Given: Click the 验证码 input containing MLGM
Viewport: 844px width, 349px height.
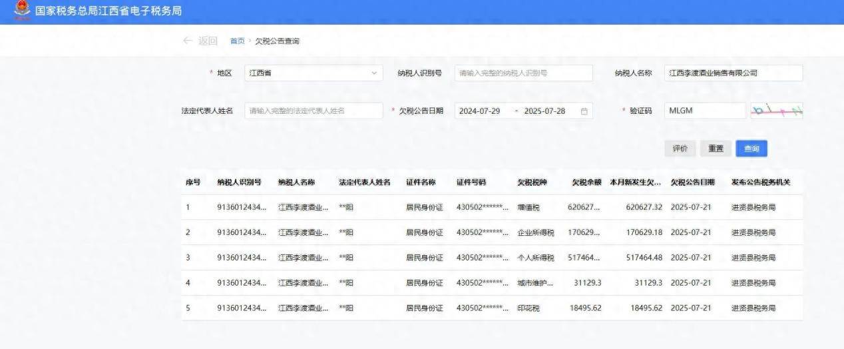Looking at the screenshot, I should point(704,111).
